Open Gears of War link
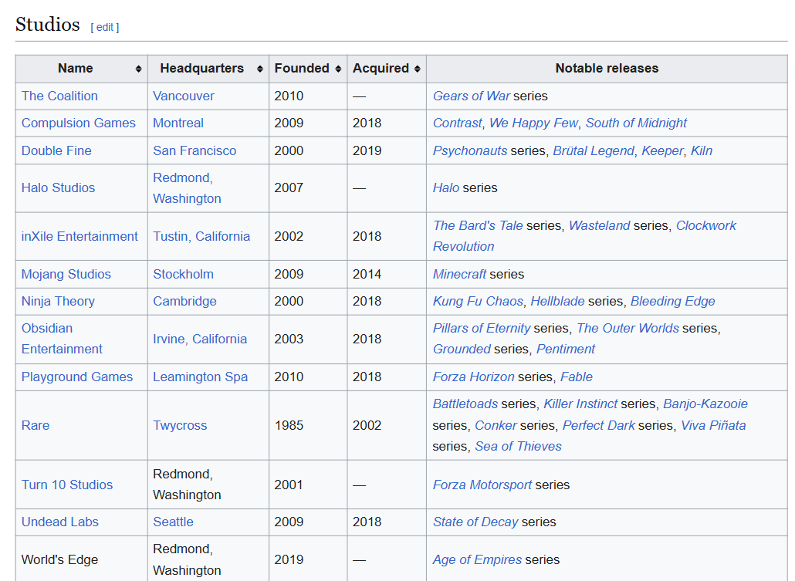Image resolution: width=795 pixels, height=581 pixels. [x=471, y=96]
